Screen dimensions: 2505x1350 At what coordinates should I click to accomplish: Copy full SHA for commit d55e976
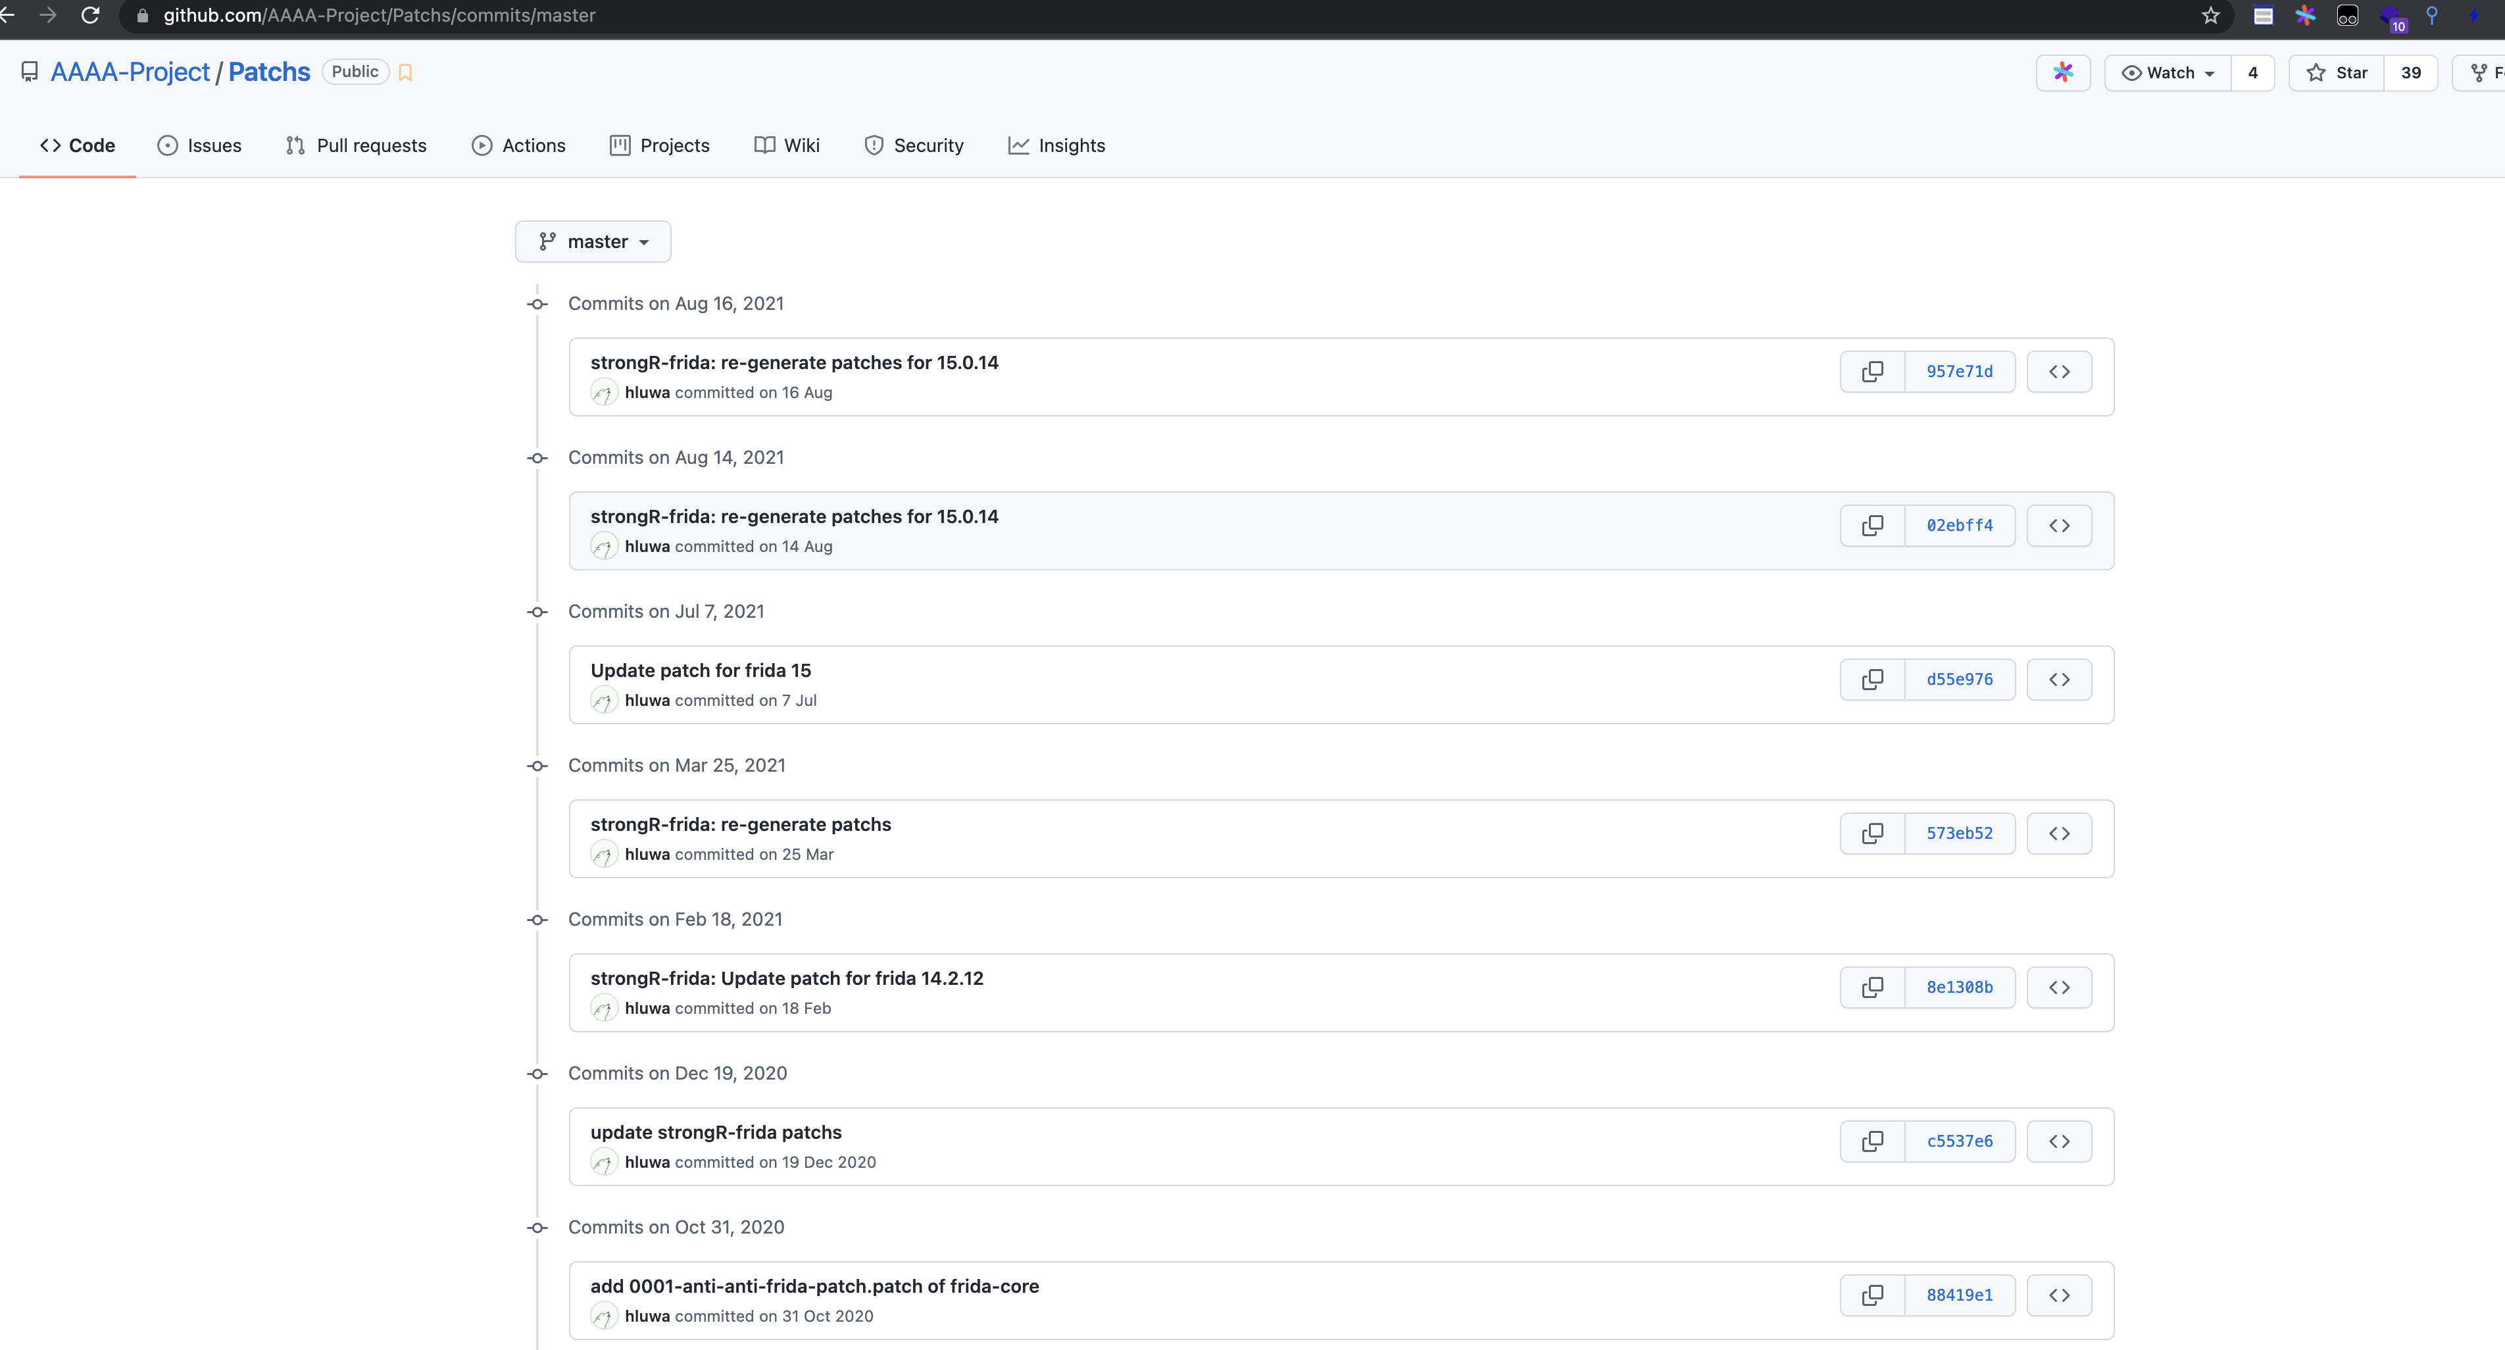(1872, 680)
